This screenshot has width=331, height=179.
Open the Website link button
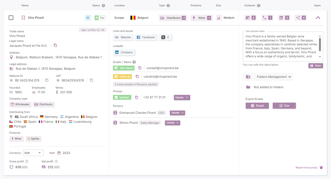point(123,37)
